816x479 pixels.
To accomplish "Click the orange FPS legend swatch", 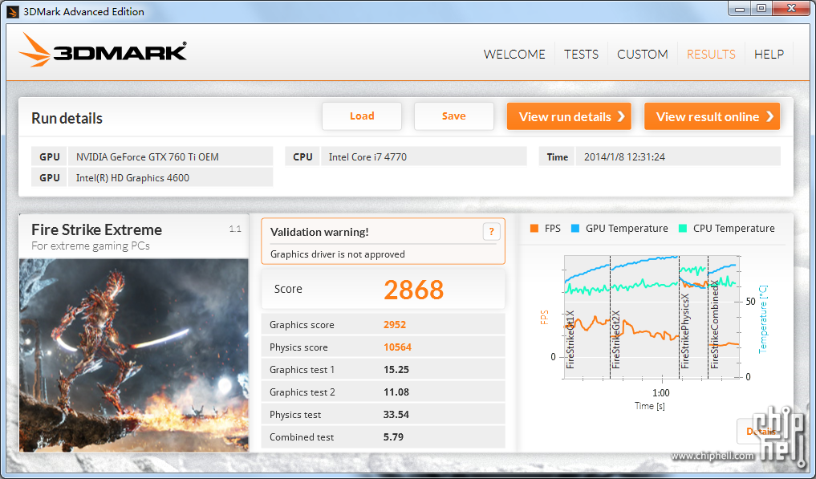I will tap(534, 228).
